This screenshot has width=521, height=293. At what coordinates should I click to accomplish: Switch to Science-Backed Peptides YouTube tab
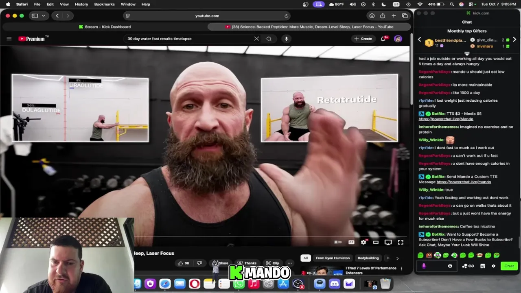[309, 27]
